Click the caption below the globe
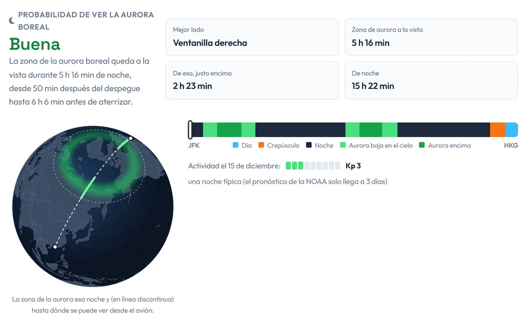The image size is (527, 325). click(x=93, y=305)
